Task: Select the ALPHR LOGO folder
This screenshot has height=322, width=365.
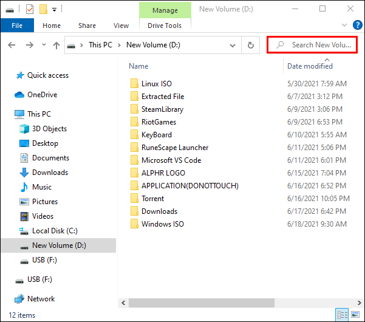Action: click(x=163, y=173)
